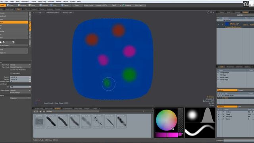Expand the Weight Maps list entry

[x=218, y=73]
